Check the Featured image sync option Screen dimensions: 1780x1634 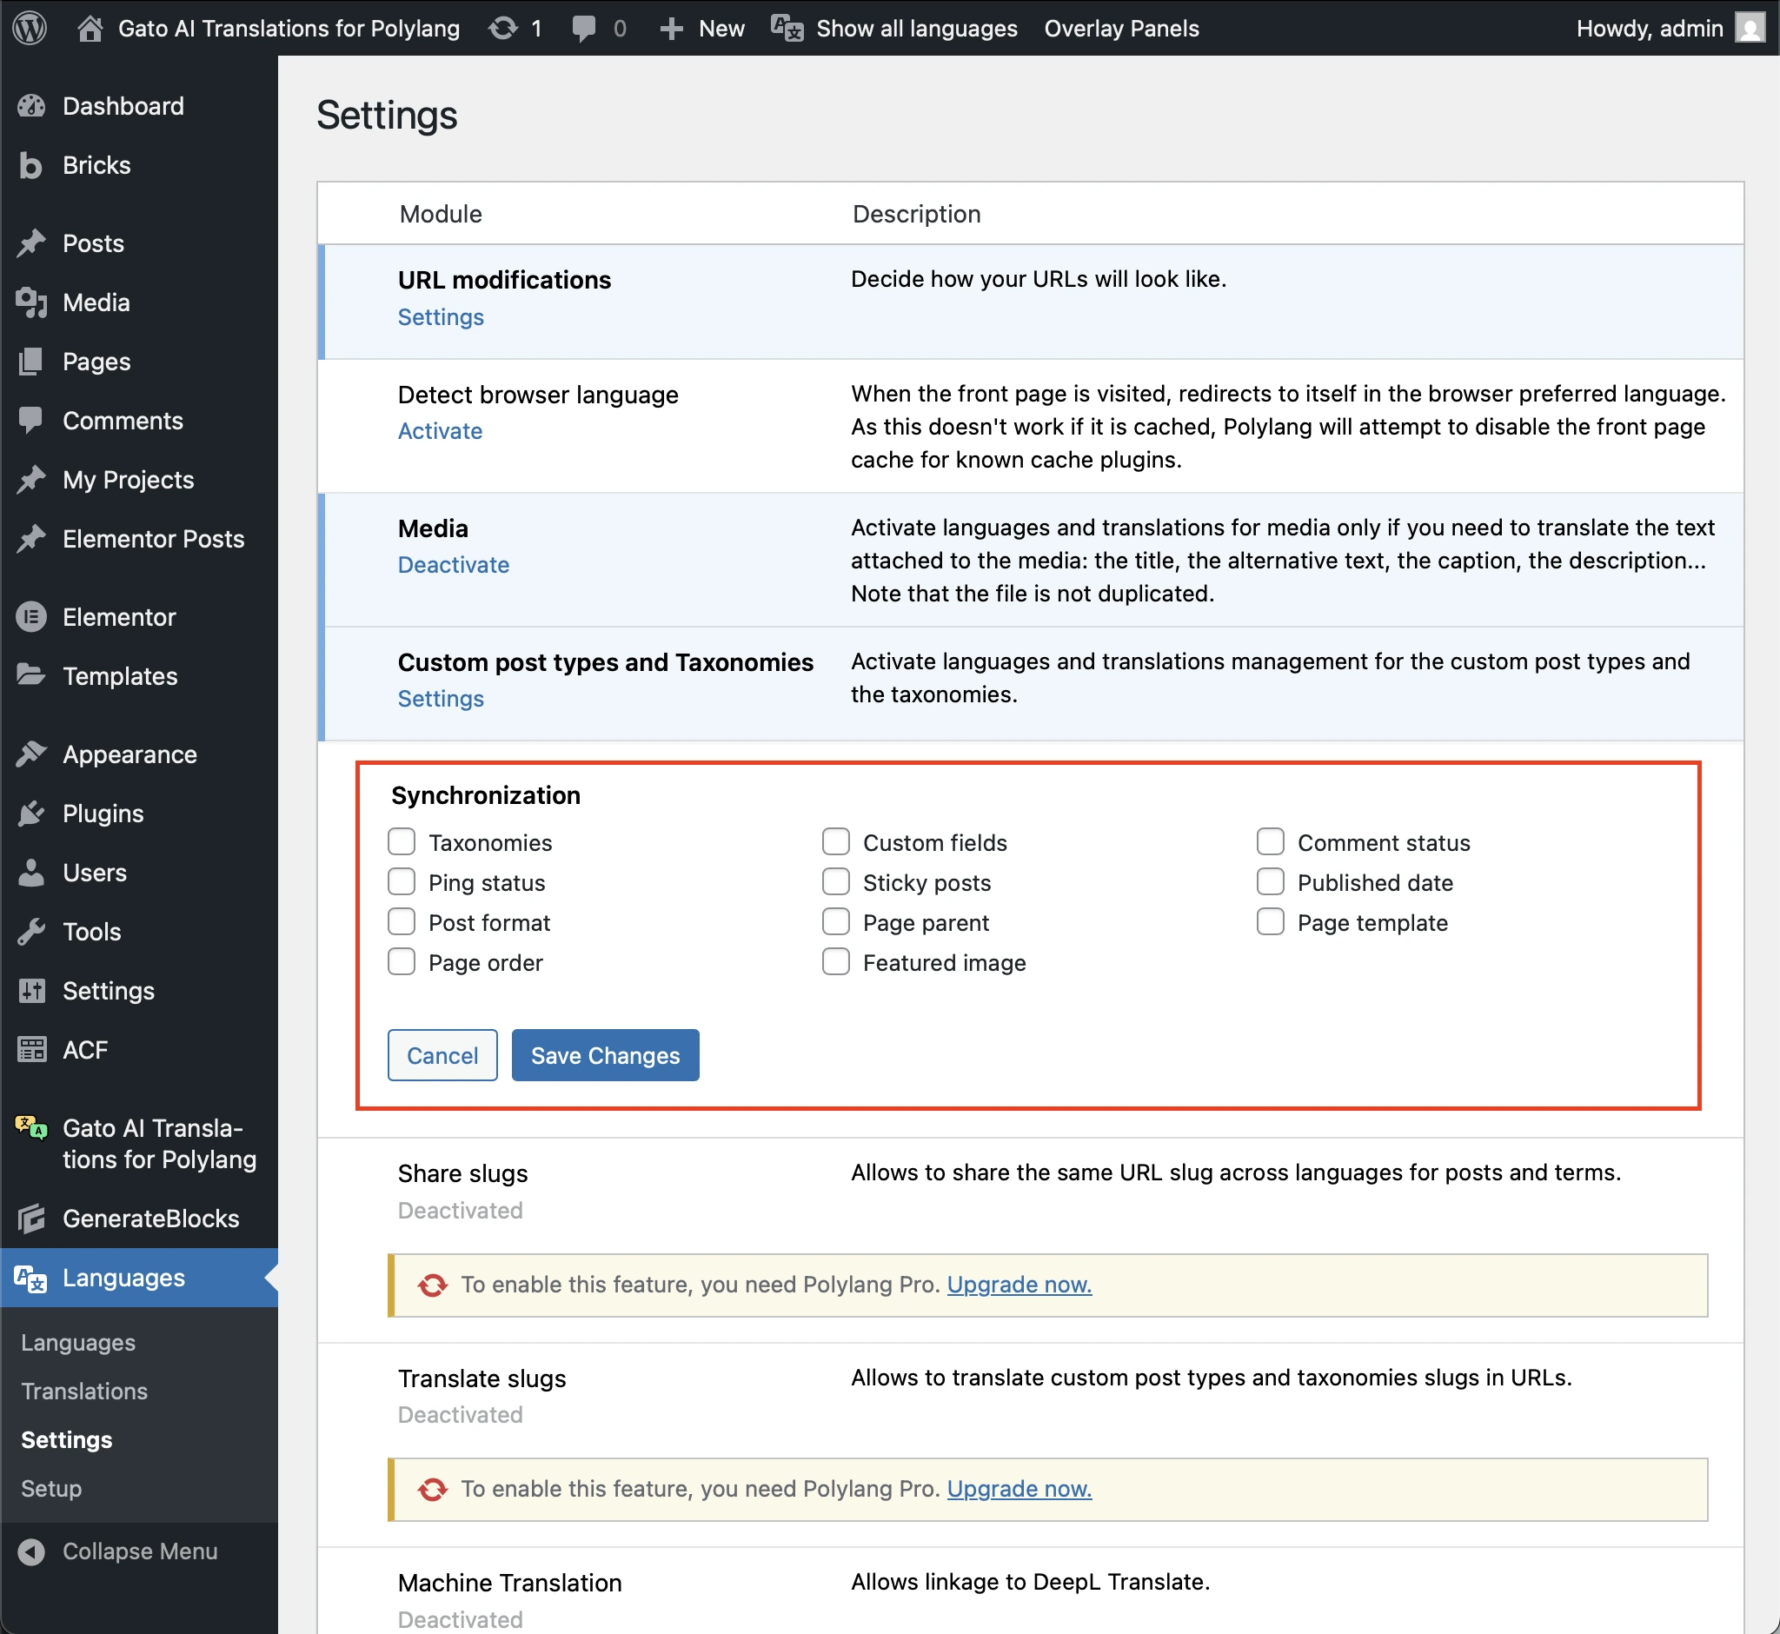pos(835,961)
